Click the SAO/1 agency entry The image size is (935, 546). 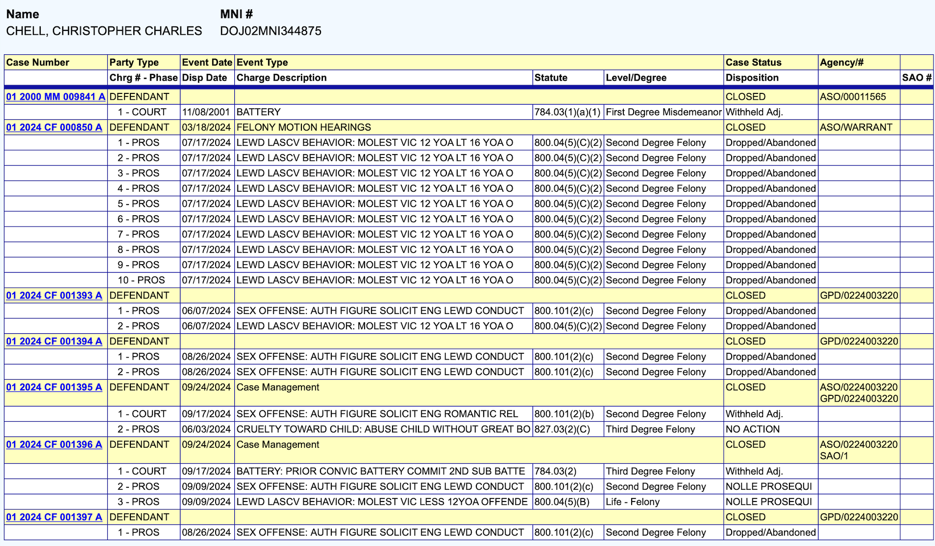(x=834, y=456)
